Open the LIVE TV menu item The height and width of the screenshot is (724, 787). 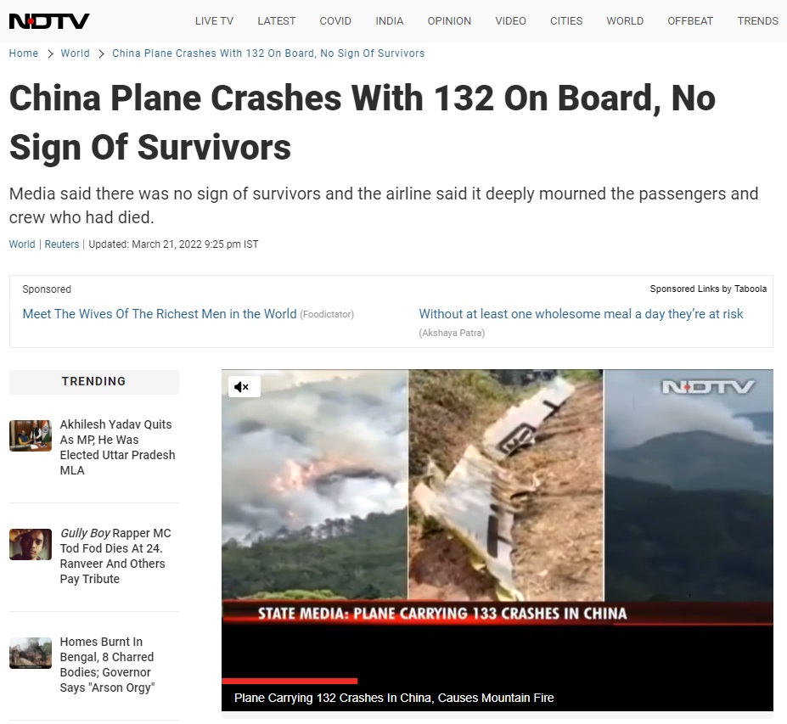tap(214, 21)
